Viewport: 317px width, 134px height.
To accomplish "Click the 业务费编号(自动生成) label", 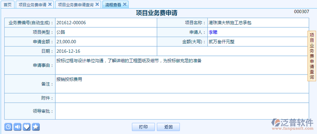I will tap(31, 23).
